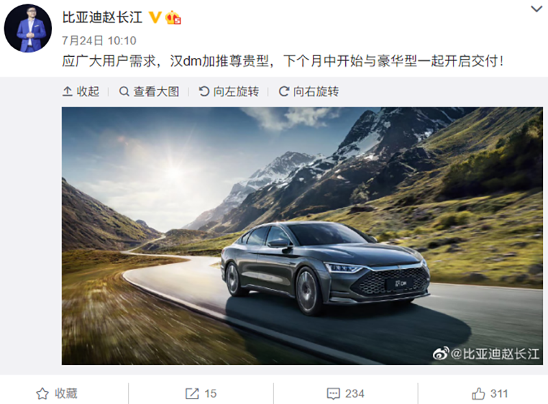
Task: Click the magnifier icon for 查看大图
Action: pyautogui.click(x=124, y=92)
